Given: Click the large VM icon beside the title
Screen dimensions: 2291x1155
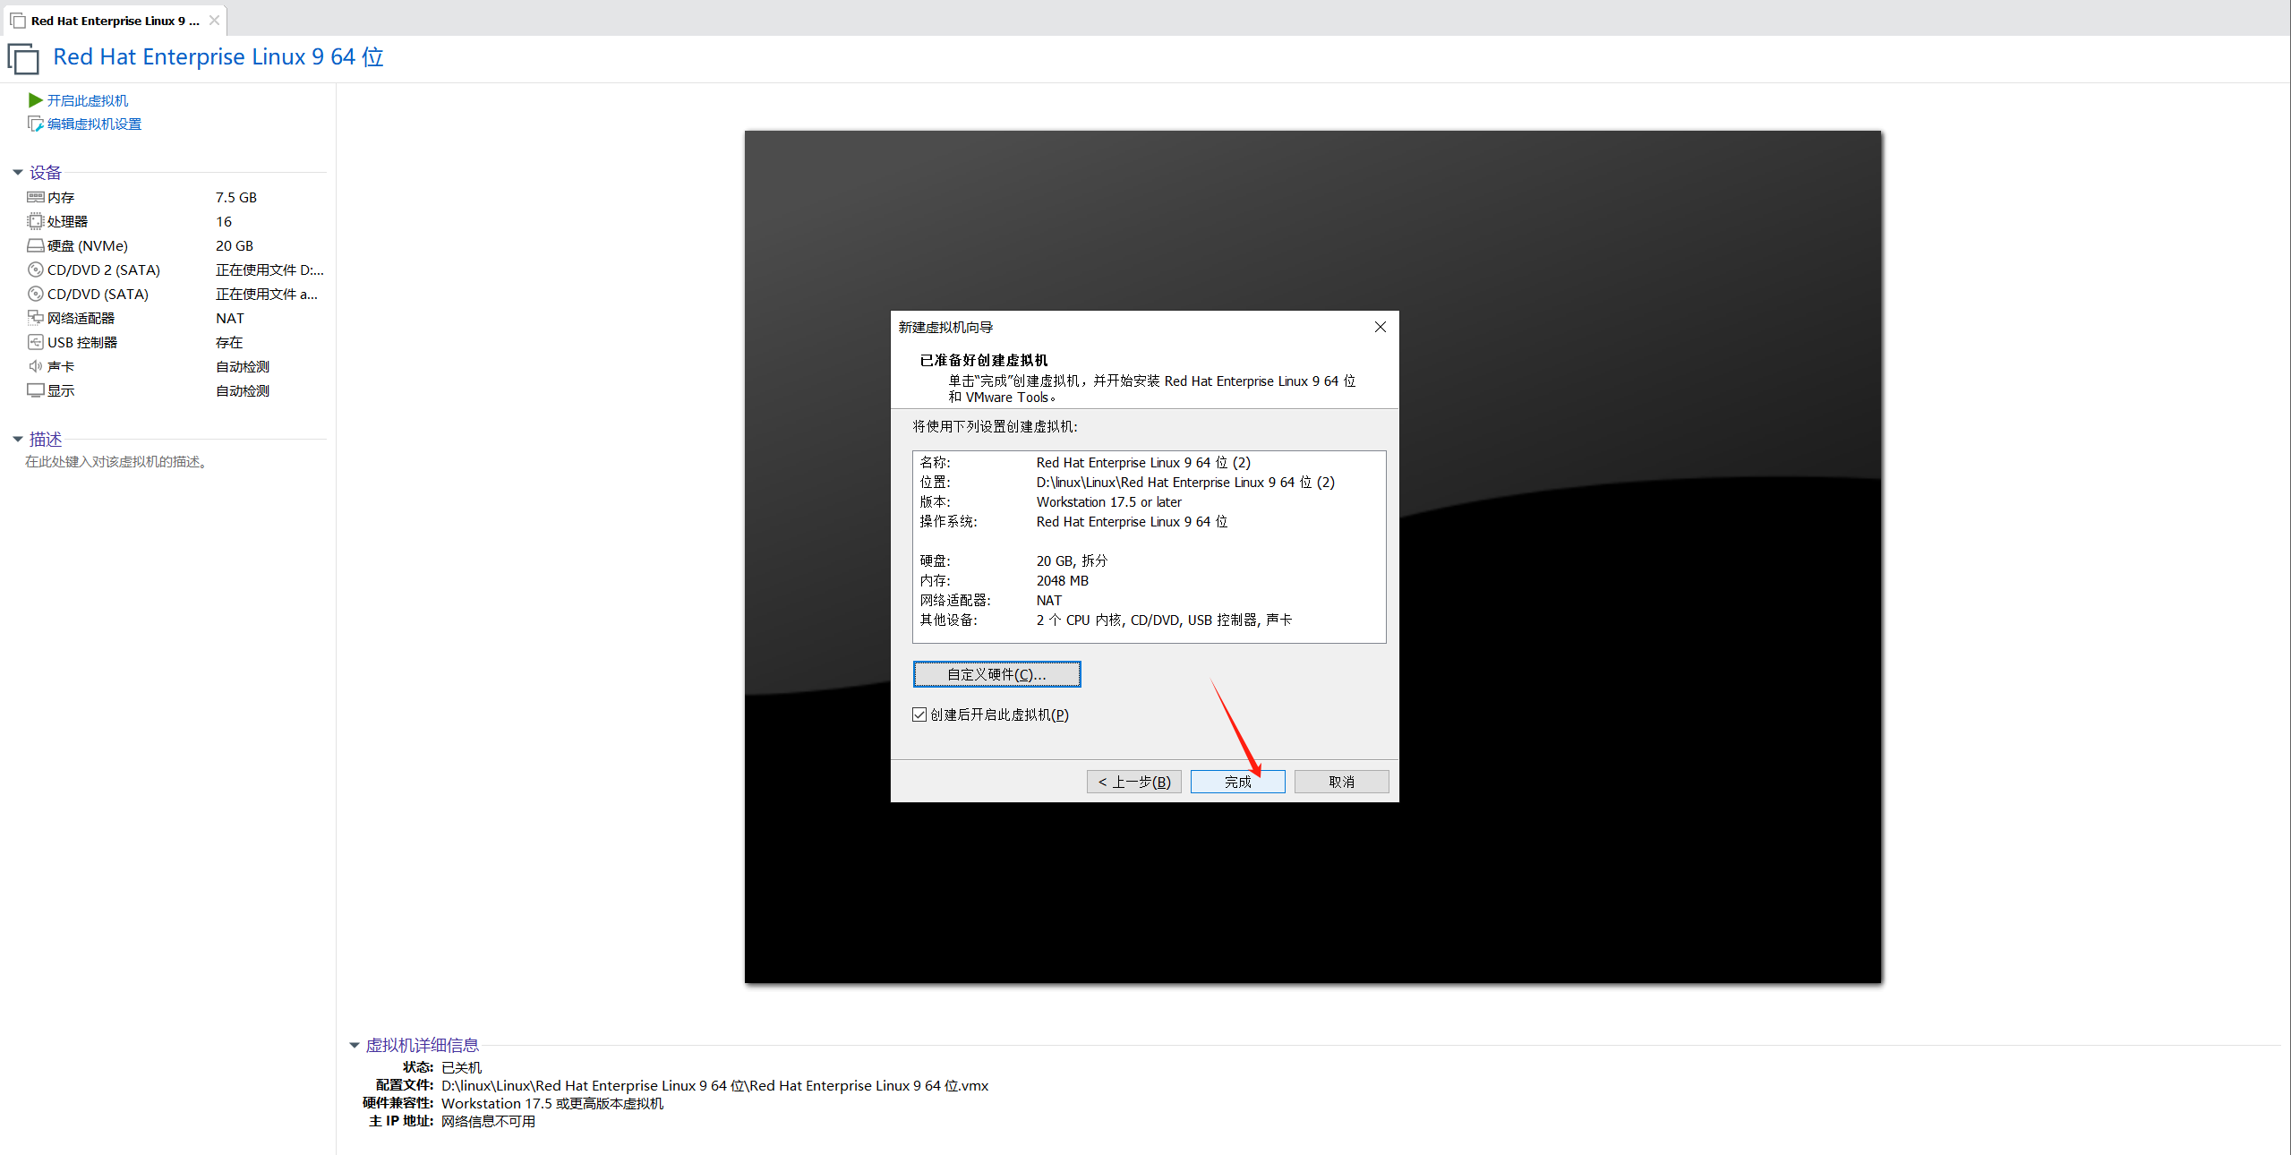Looking at the screenshot, I should pyautogui.click(x=24, y=59).
